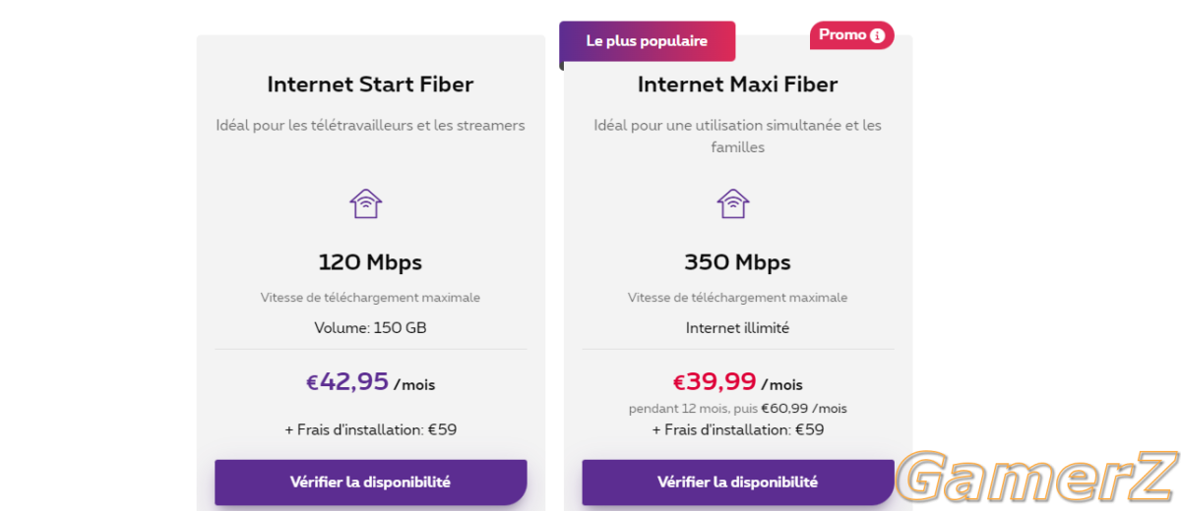Click Start Fiber installation fee €59 line
The height and width of the screenshot is (511, 1181).
pyautogui.click(x=370, y=429)
